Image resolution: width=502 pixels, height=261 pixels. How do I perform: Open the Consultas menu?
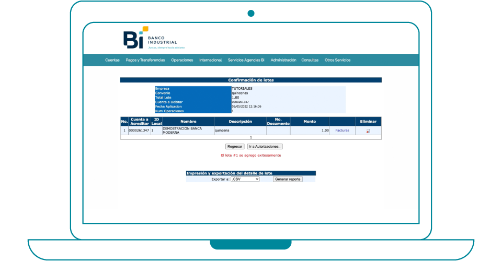310,60
